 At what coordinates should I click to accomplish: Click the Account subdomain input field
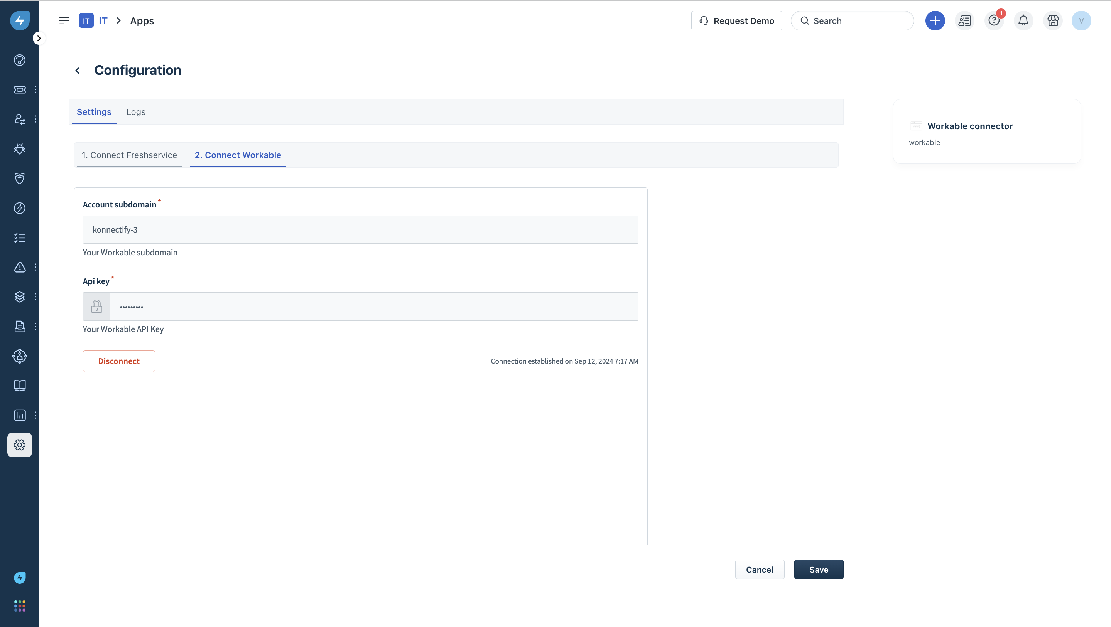(x=360, y=230)
